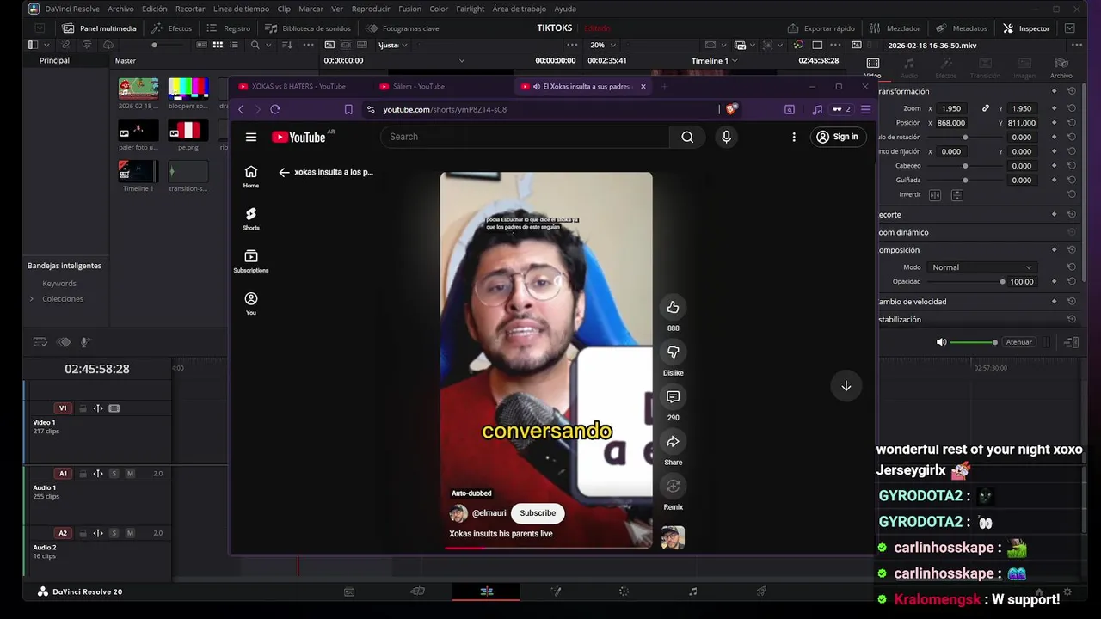
Task: Solo the Audio 2 track
Action: click(114, 533)
